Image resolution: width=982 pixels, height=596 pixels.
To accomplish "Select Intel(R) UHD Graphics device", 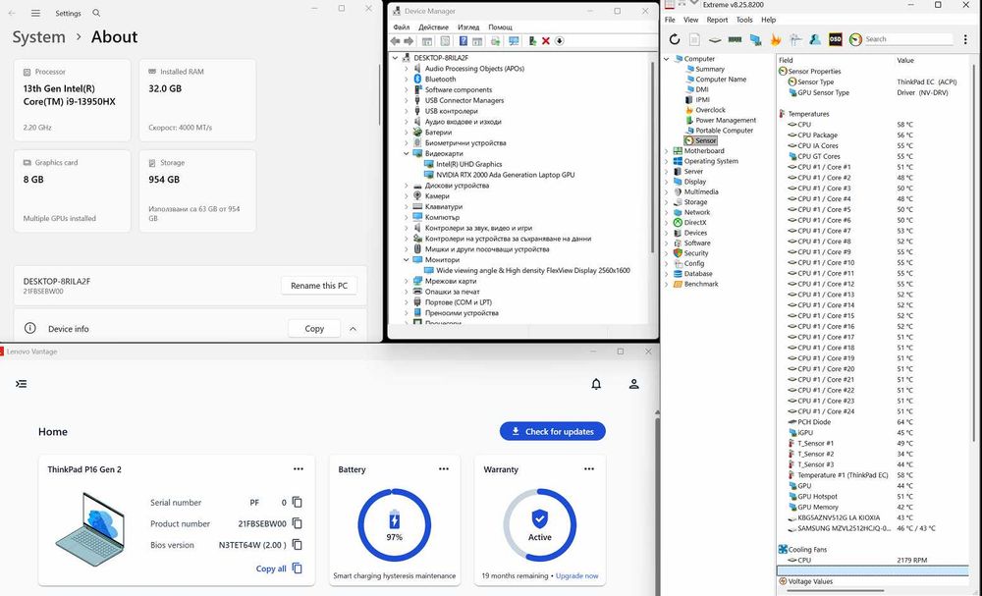I will click(x=469, y=164).
